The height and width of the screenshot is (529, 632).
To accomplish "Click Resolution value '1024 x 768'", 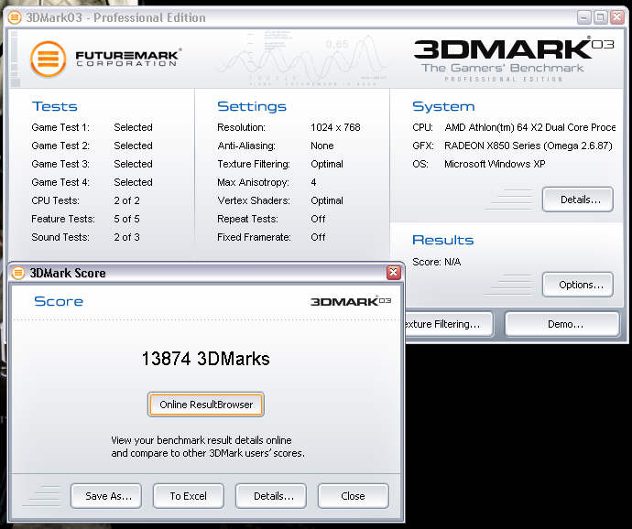I will pyautogui.click(x=335, y=127).
